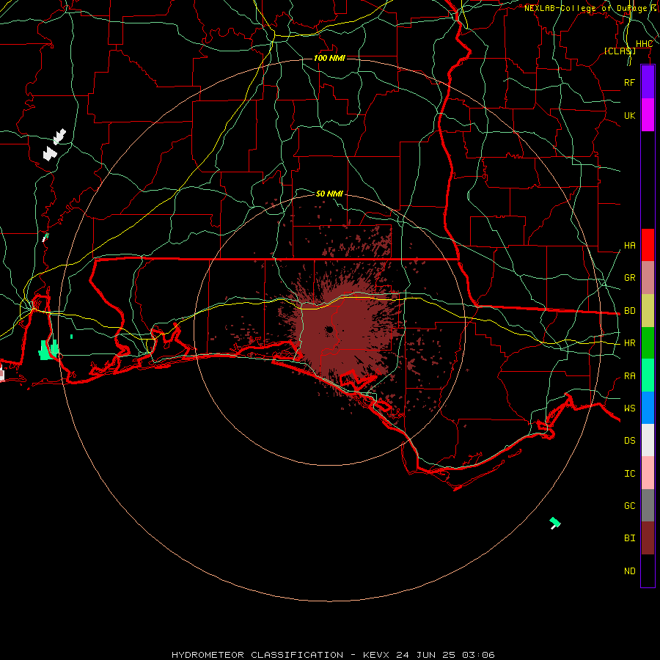Screen dimensions: 660x660
Task: Click the brown BI legend swatch
Action: pos(648,538)
